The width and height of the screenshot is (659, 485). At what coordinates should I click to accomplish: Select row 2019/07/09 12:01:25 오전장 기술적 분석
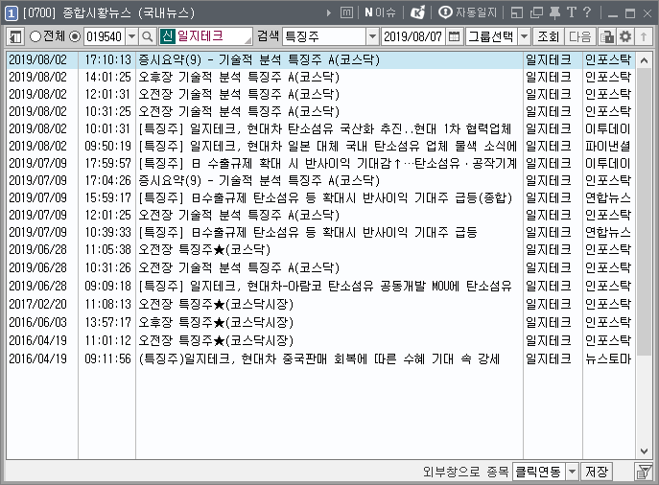(x=320, y=215)
